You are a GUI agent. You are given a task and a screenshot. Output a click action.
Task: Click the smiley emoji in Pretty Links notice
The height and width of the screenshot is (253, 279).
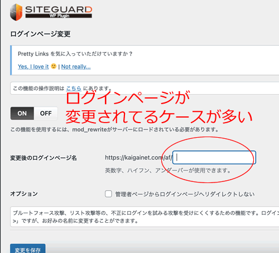[x=54, y=66]
